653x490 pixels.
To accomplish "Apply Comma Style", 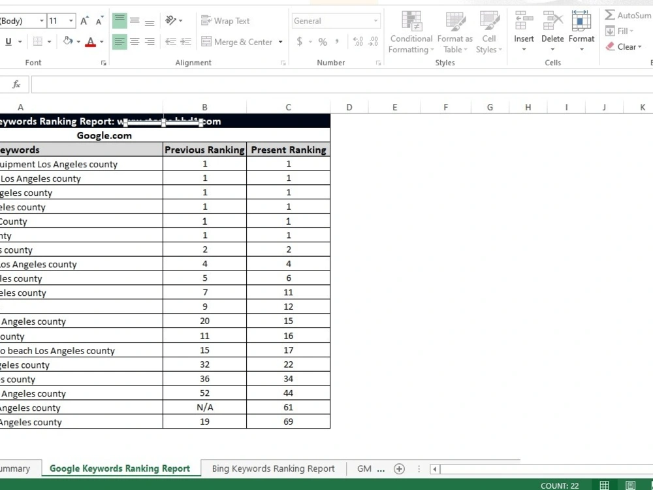I will (x=337, y=42).
